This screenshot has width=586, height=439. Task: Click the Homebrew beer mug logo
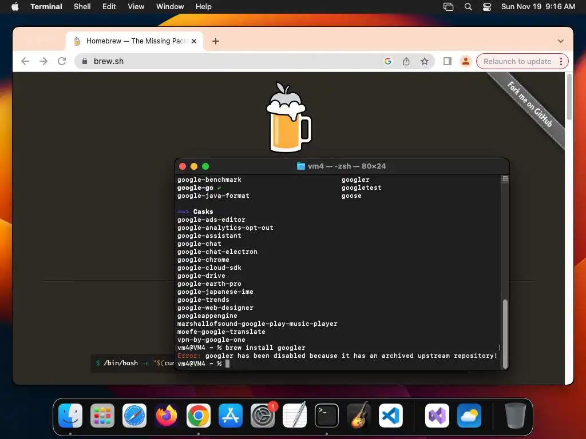pyautogui.click(x=288, y=117)
